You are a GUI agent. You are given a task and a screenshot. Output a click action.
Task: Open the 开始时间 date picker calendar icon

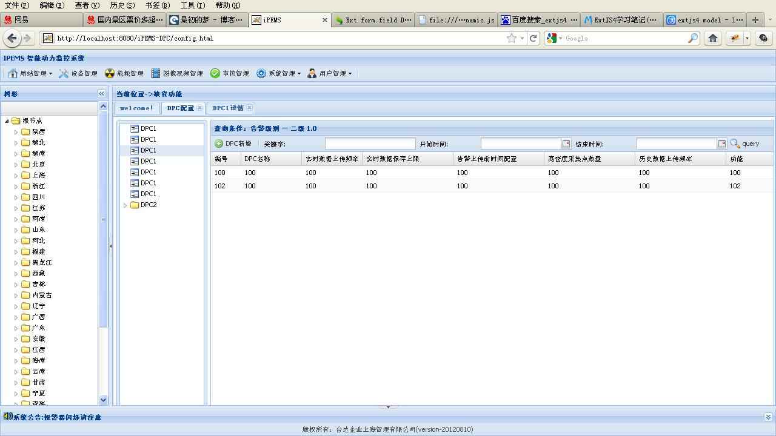[x=566, y=144]
